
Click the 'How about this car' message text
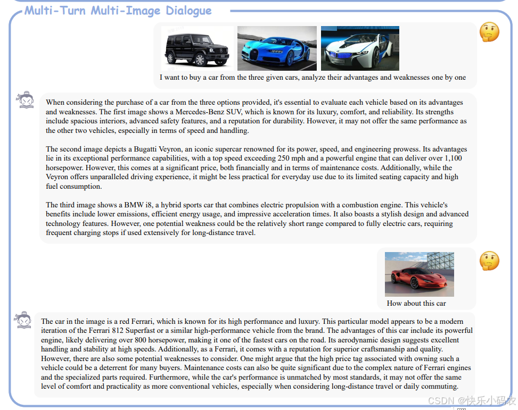(416, 303)
